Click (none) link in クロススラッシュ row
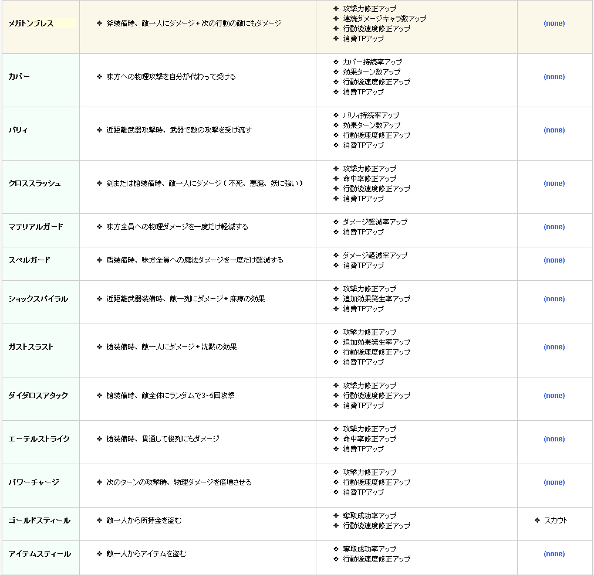This screenshot has width=594, height=575. pos(554,183)
